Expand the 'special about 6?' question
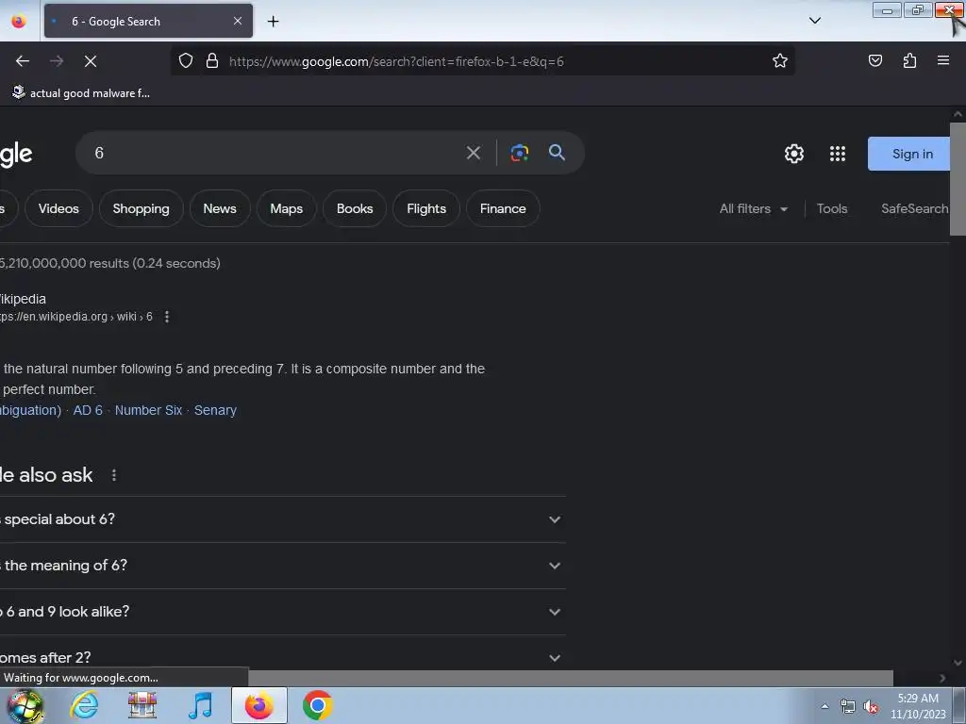This screenshot has width=966, height=724. click(x=282, y=519)
